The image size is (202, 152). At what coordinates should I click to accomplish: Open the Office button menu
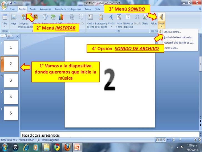coord(4,6)
